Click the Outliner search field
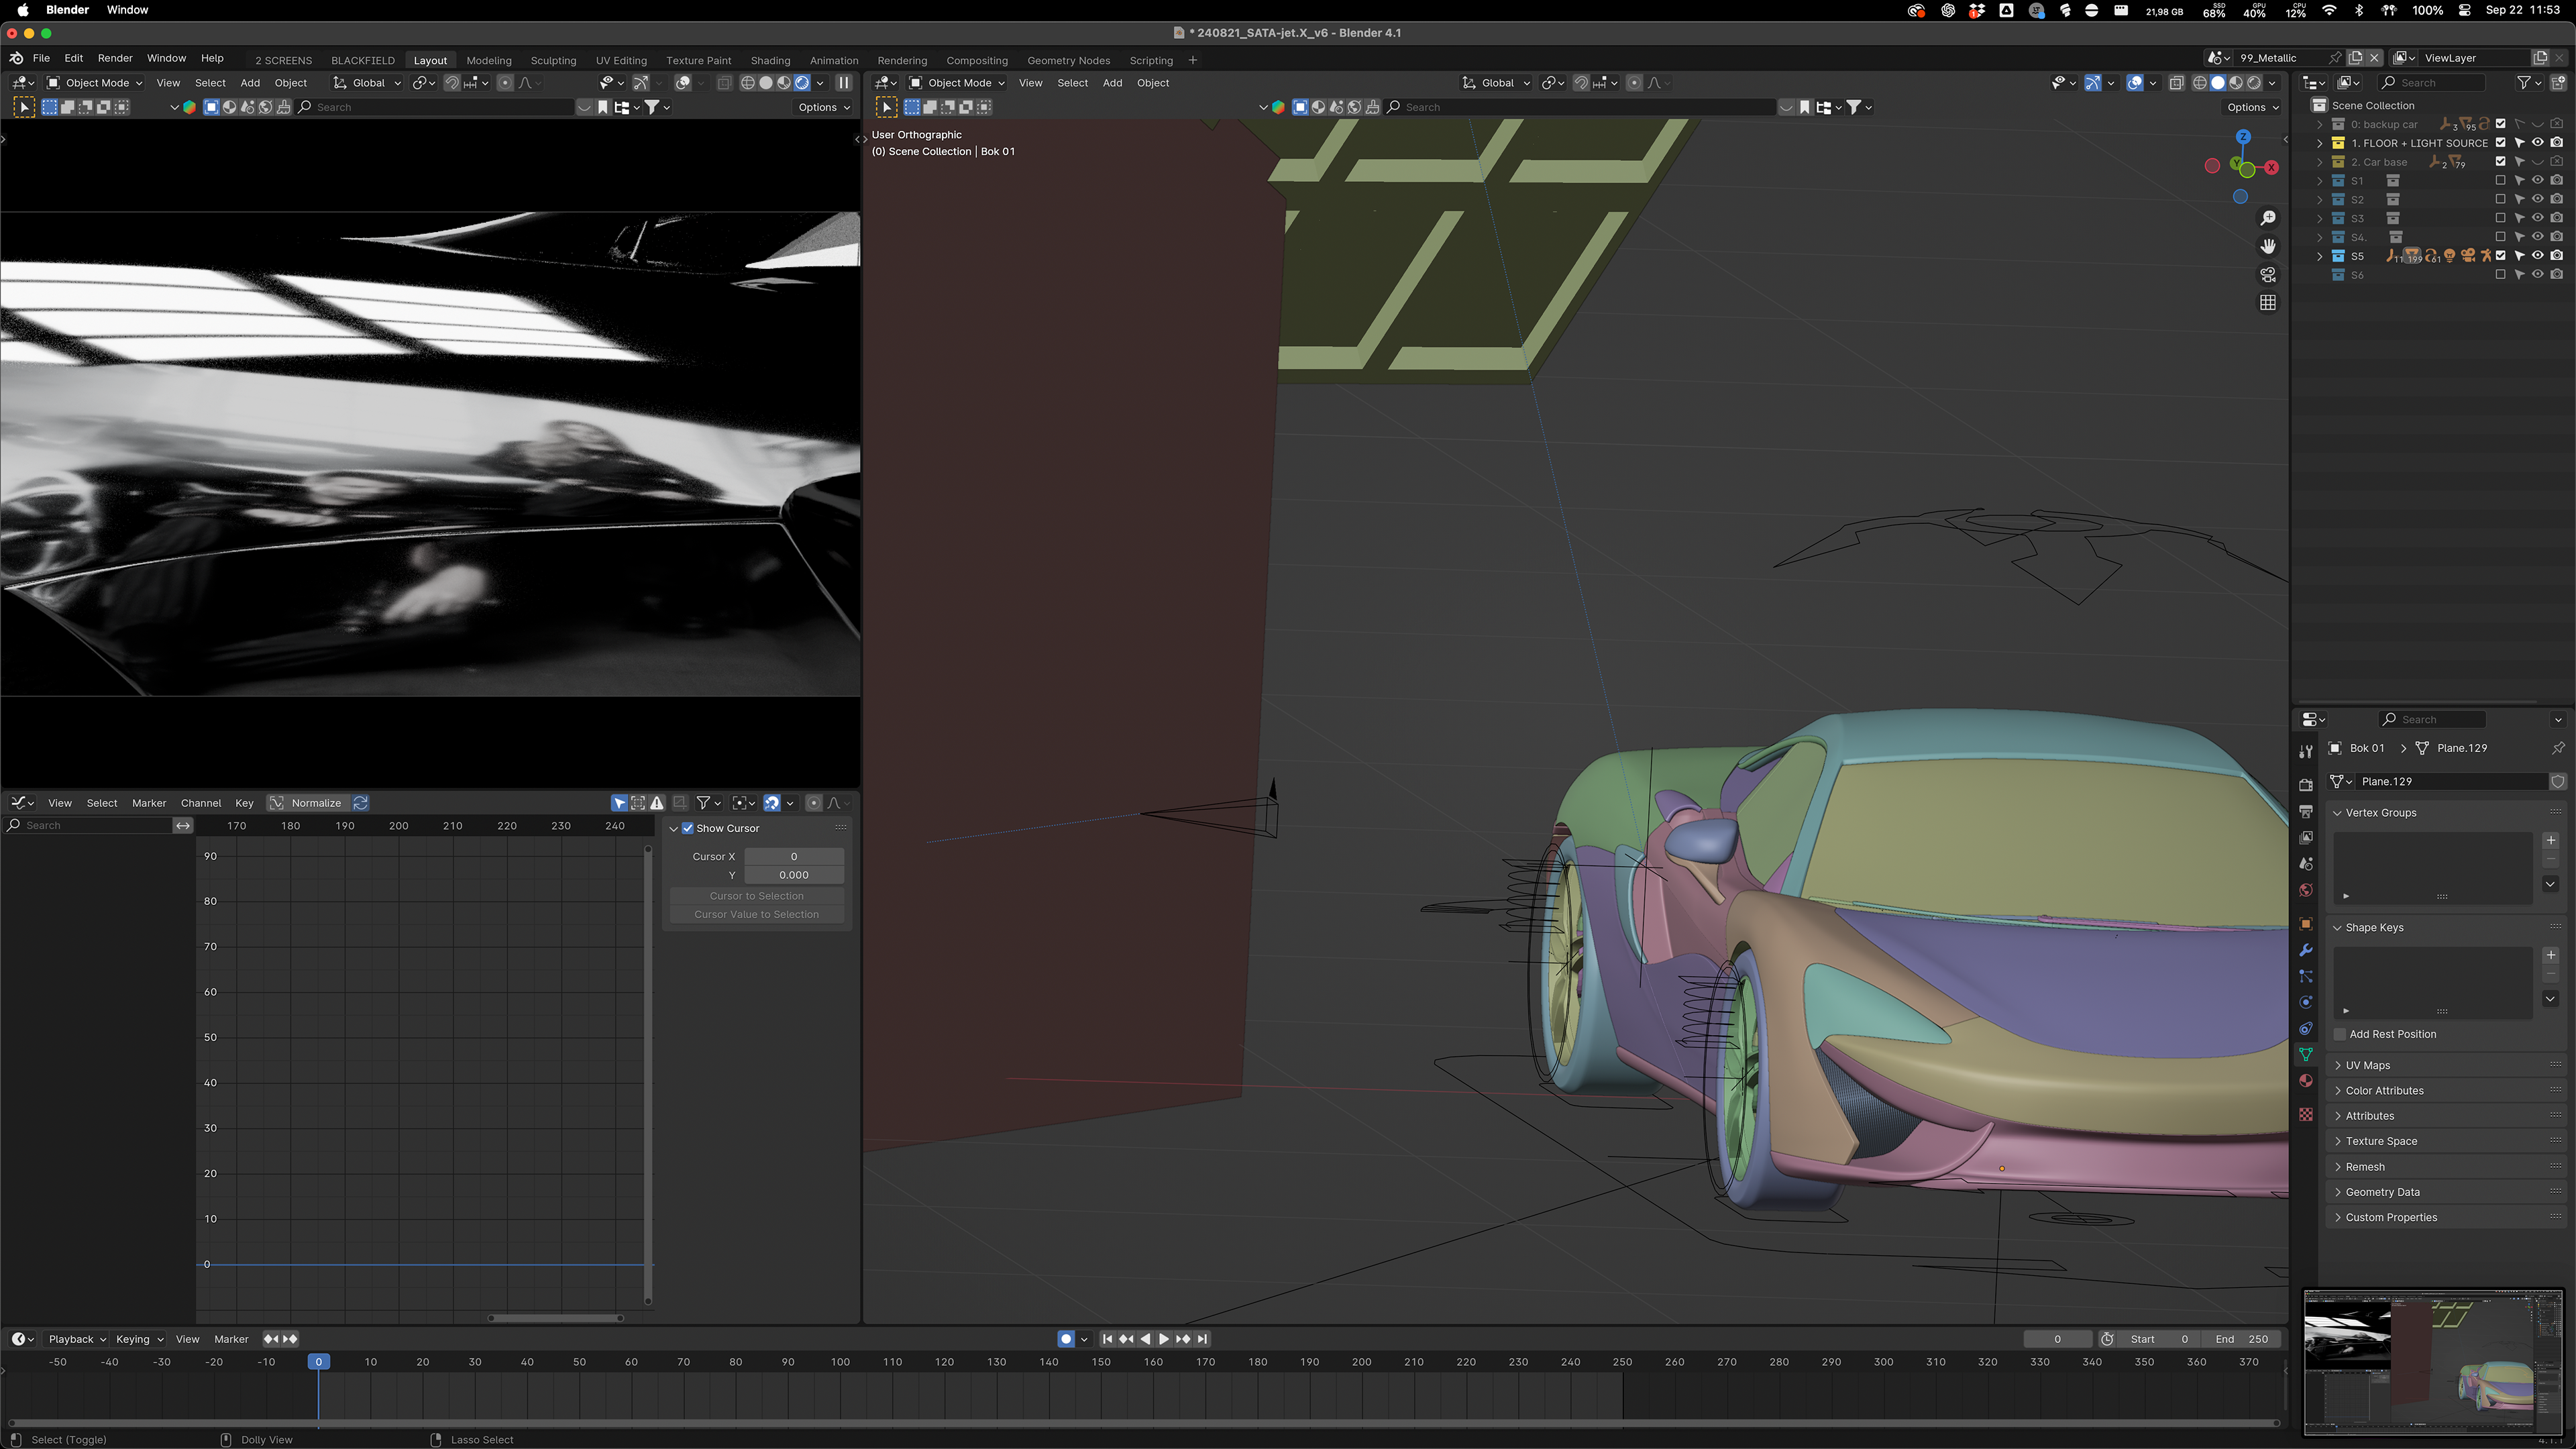This screenshot has height=1449, width=2576. 2432,82
